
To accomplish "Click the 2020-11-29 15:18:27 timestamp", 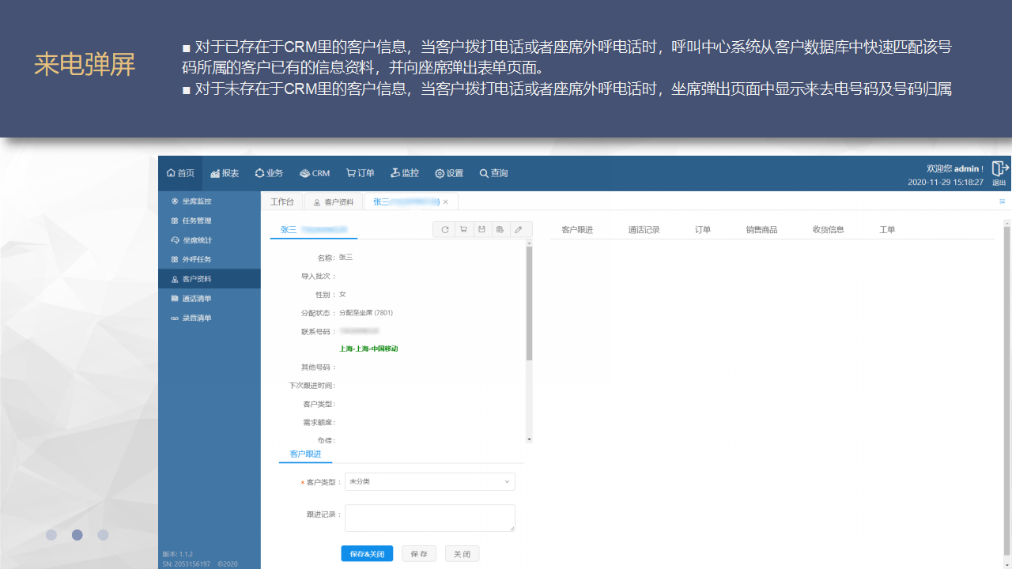I will [946, 182].
